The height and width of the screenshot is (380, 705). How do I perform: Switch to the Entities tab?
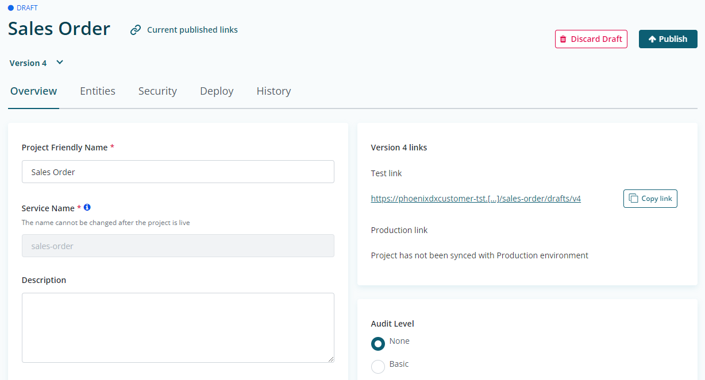click(98, 91)
